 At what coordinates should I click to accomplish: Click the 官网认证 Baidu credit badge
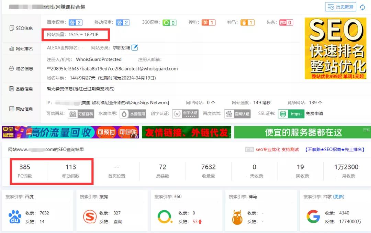tap(237, 114)
